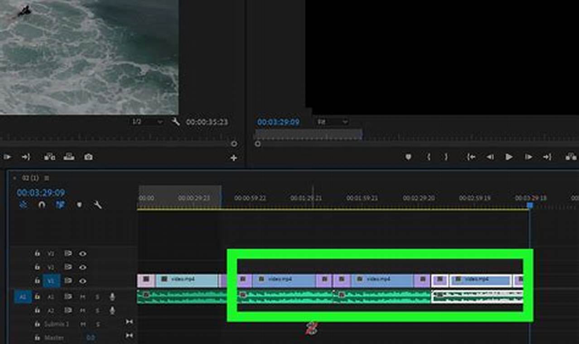Click Master track volume value 0.0

pyautogui.click(x=91, y=338)
